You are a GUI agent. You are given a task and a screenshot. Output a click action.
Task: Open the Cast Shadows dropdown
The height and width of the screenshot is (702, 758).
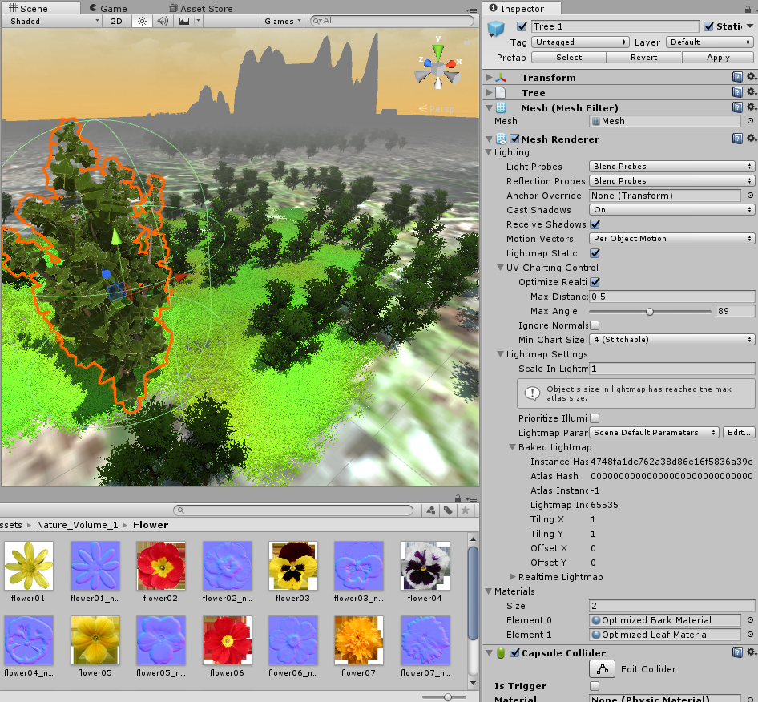(x=671, y=210)
